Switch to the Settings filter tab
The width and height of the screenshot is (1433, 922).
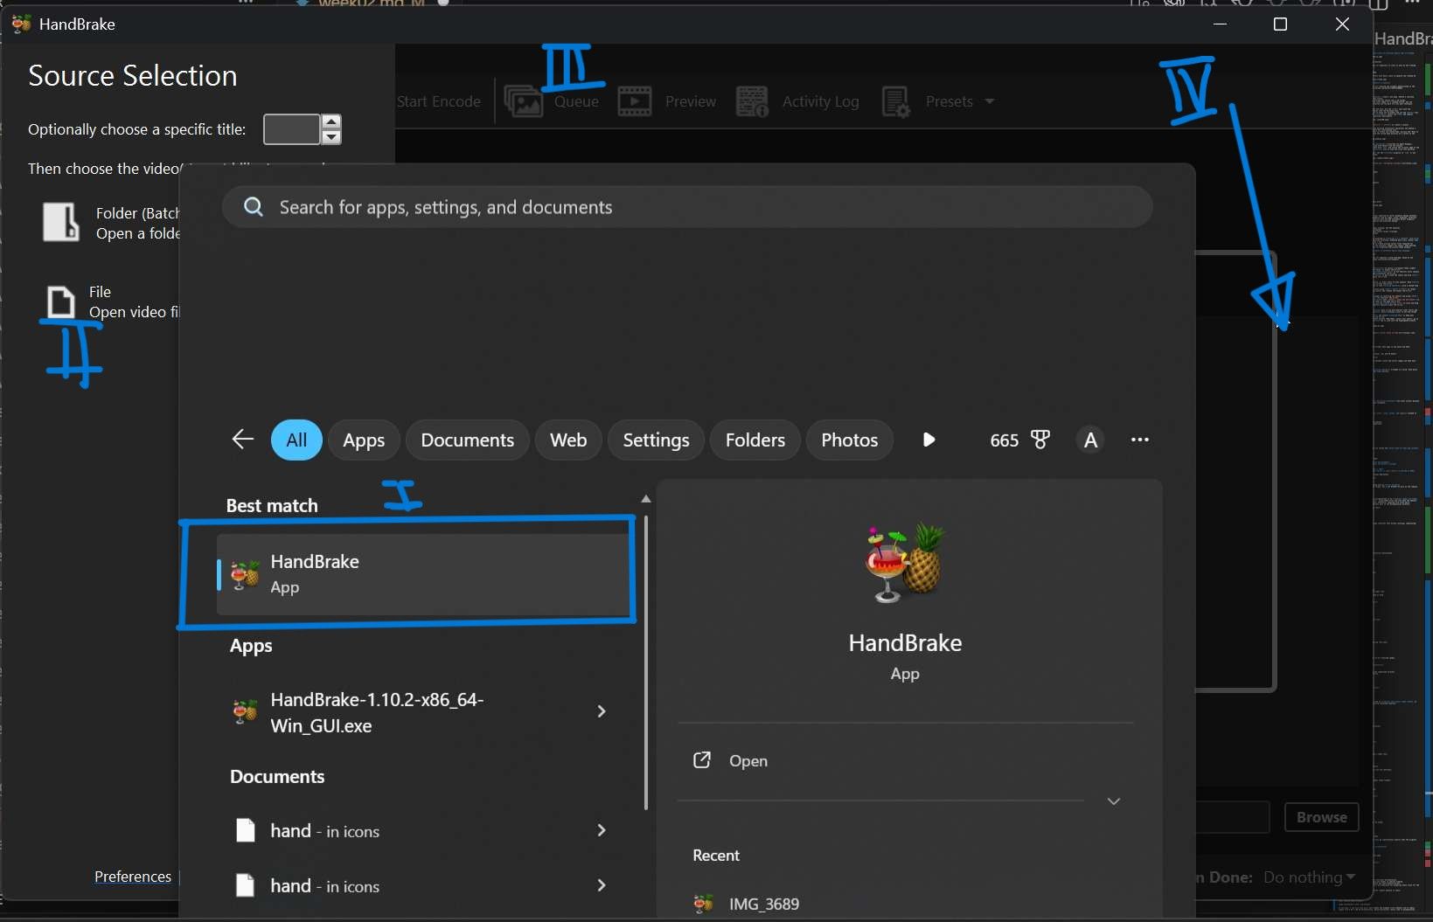coord(657,440)
